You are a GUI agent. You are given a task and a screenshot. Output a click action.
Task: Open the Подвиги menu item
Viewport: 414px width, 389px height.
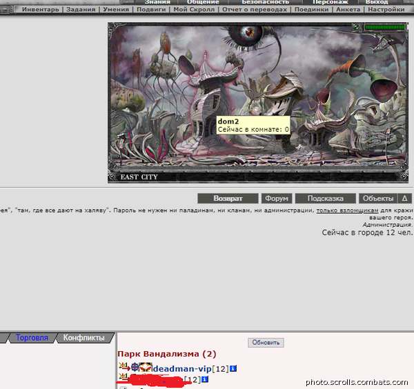pos(151,10)
